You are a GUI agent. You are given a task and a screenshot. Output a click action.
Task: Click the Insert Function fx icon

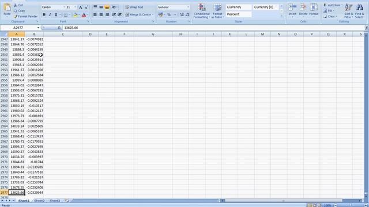point(59,28)
